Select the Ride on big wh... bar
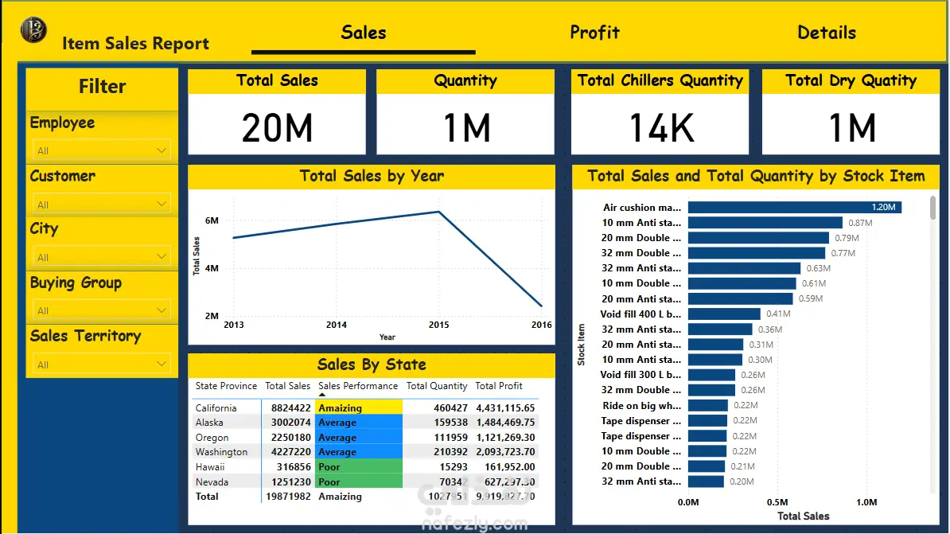This screenshot has width=950, height=534. point(707,405)
